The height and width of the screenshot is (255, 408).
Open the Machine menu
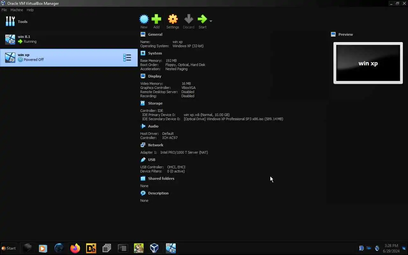coord(17,10)
